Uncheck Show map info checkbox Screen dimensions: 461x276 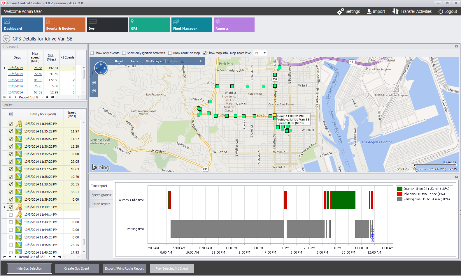click(x=205, y=53)
